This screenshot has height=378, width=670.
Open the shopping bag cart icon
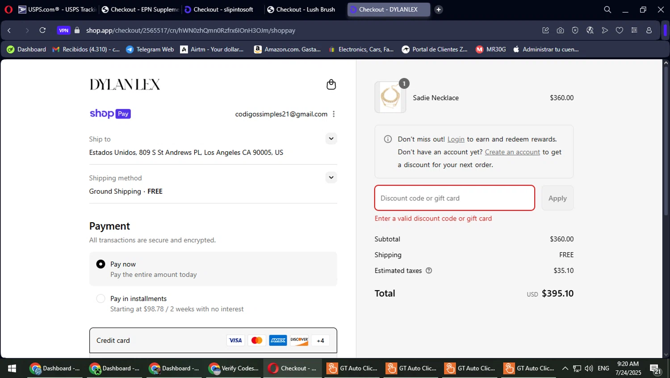pos(331,84)
